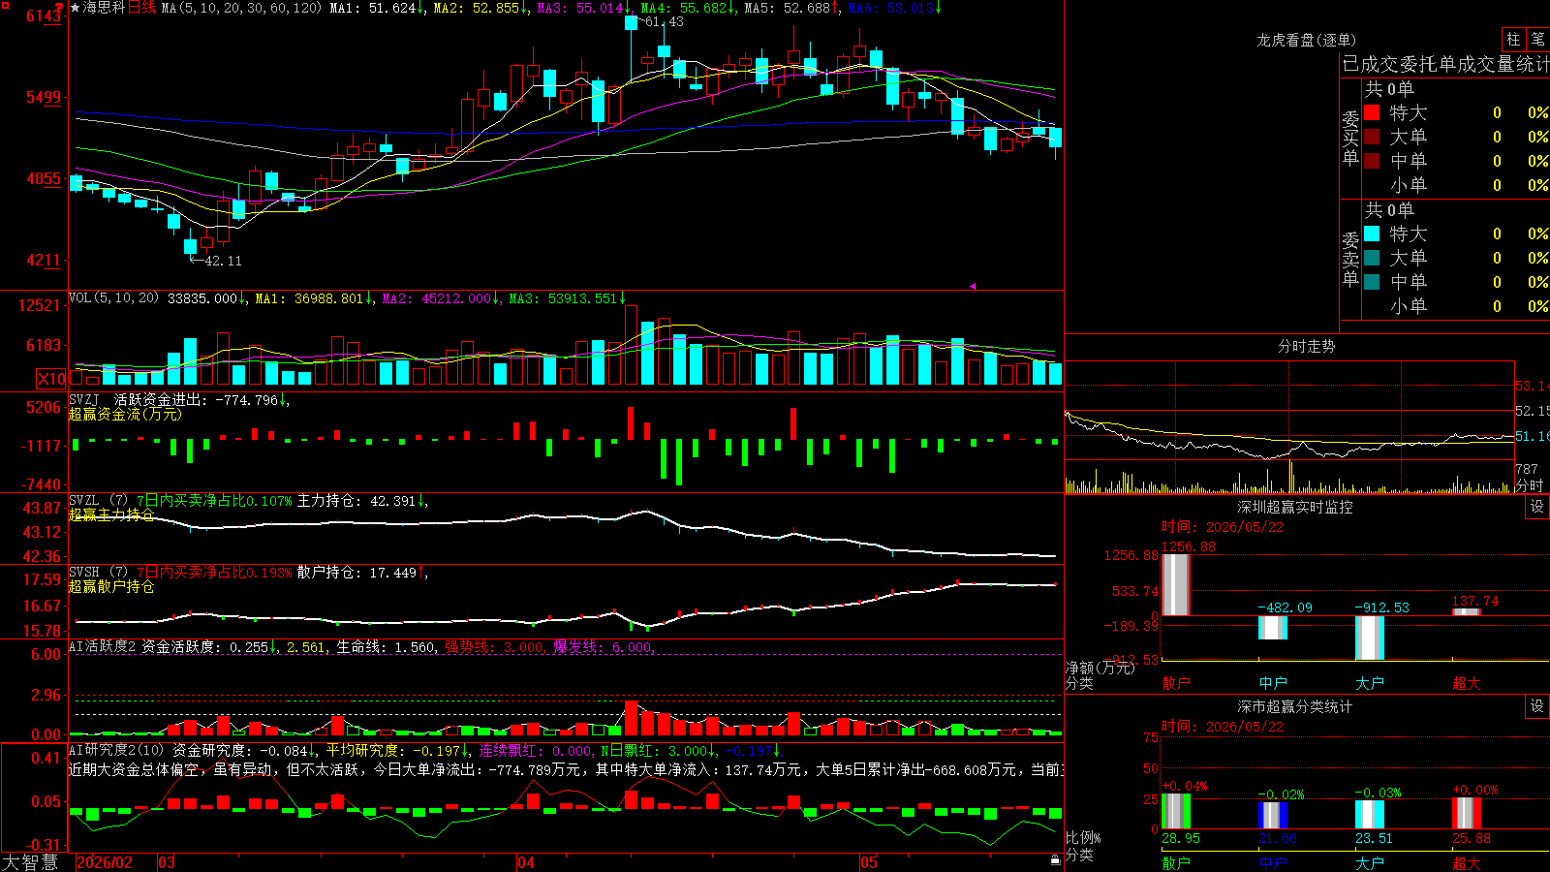This screenshot has width=1550, height=872.
Task: Click the VOL(5,10,20) indicator label
Action: pos(113,298)
